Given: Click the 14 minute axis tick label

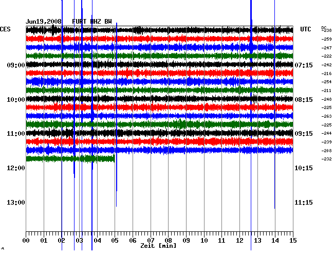Looking at the screenshot, I should [275, 241].
